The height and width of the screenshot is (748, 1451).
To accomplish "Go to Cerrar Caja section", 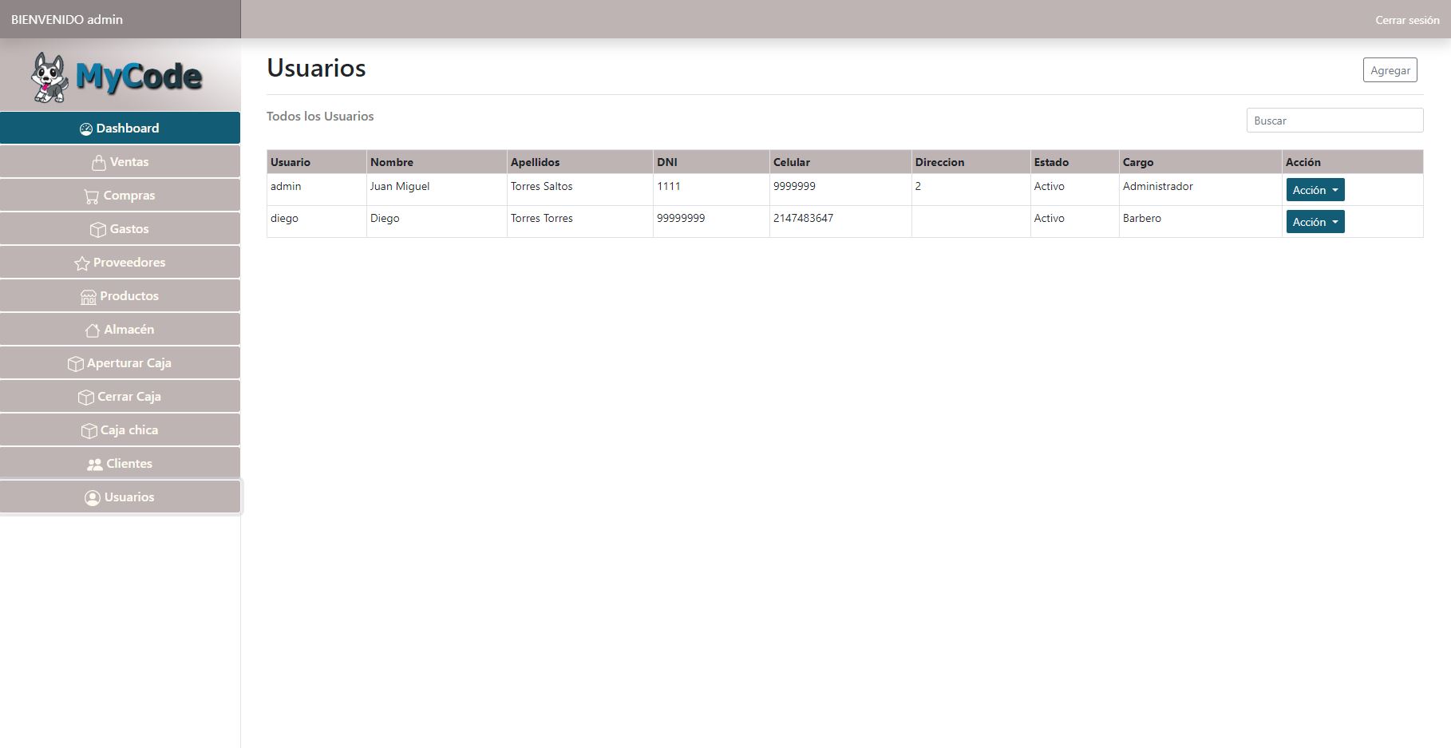I will pyautogui.click(x=121, y=397).
